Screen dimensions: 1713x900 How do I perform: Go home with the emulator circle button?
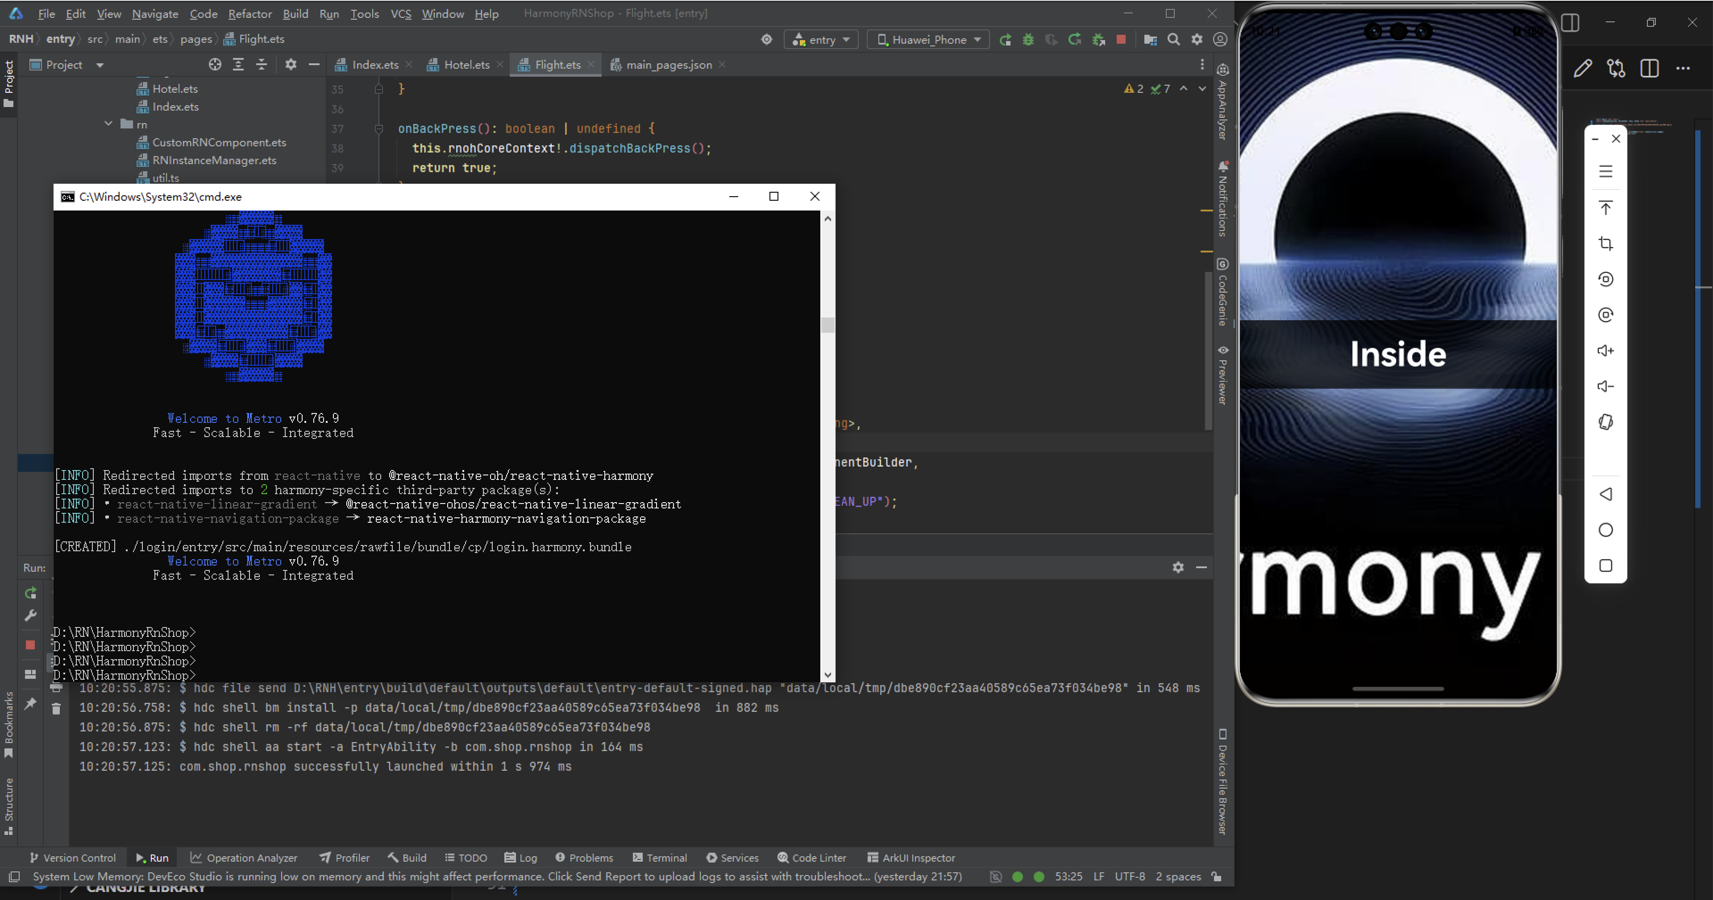tap(1605, 530)
